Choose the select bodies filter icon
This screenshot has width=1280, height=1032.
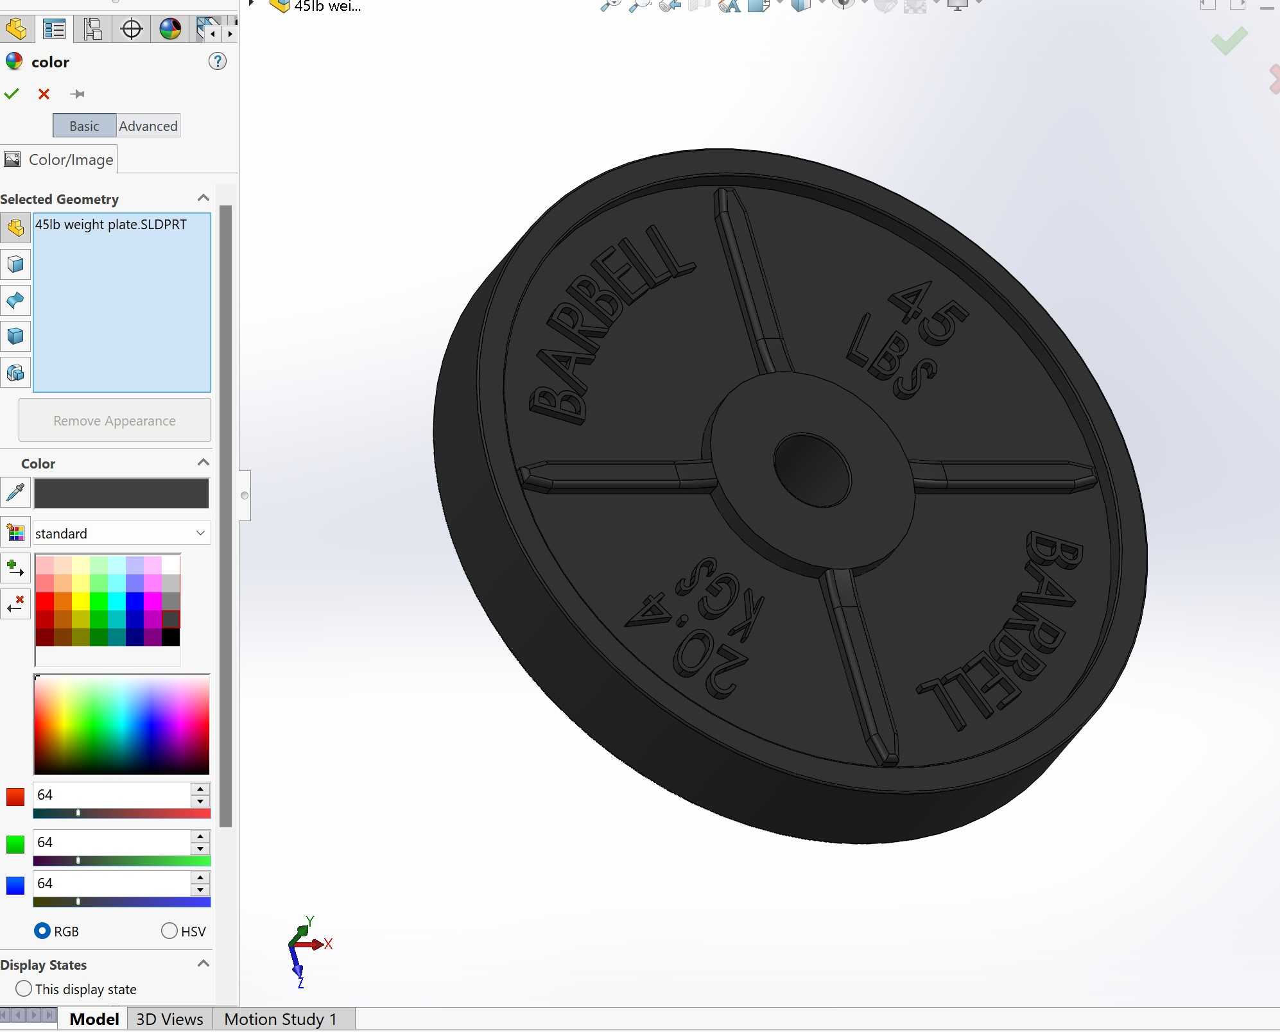pos(15,336)
